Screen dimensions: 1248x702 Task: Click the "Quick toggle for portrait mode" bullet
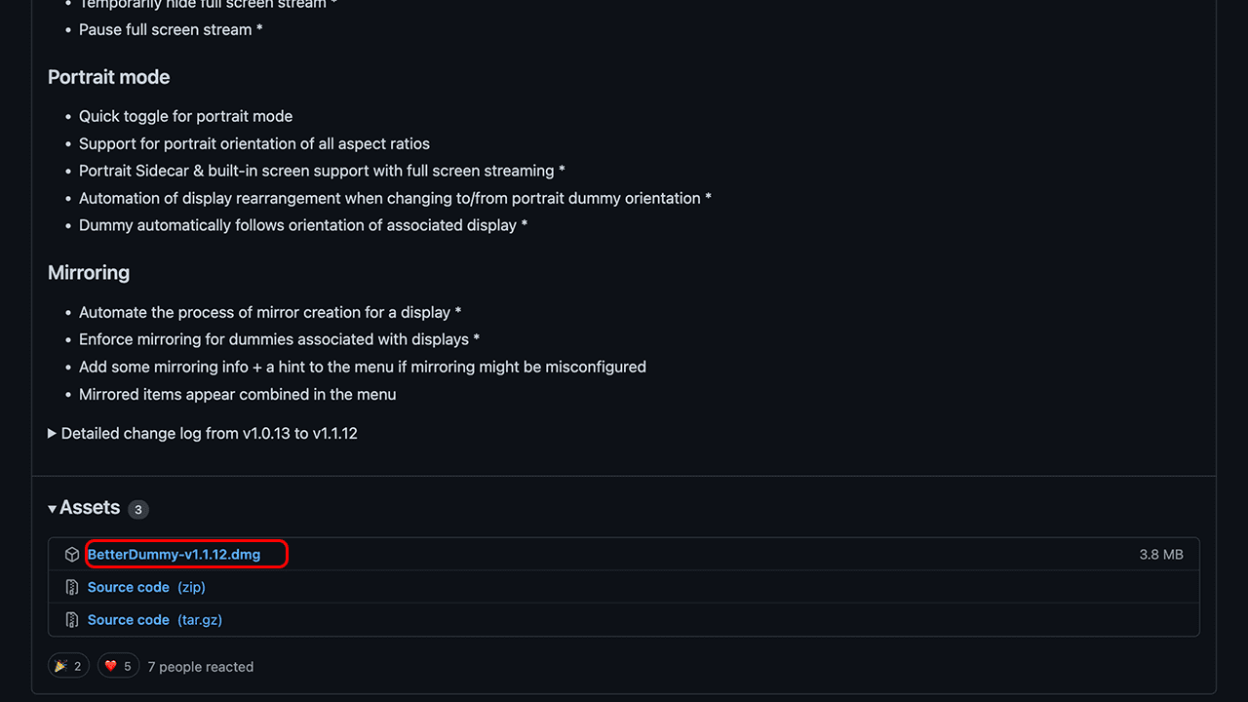pos(185,116)
